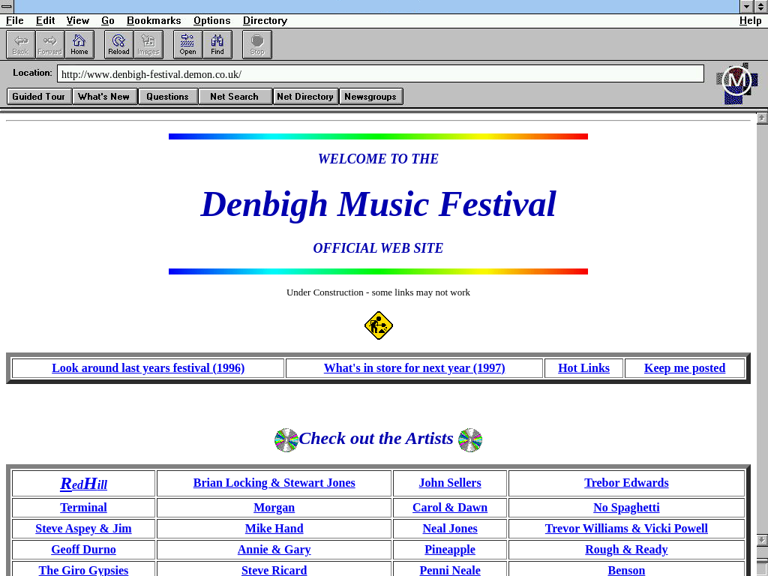Open the Trebor Edwards link

(x=626, y=482)
